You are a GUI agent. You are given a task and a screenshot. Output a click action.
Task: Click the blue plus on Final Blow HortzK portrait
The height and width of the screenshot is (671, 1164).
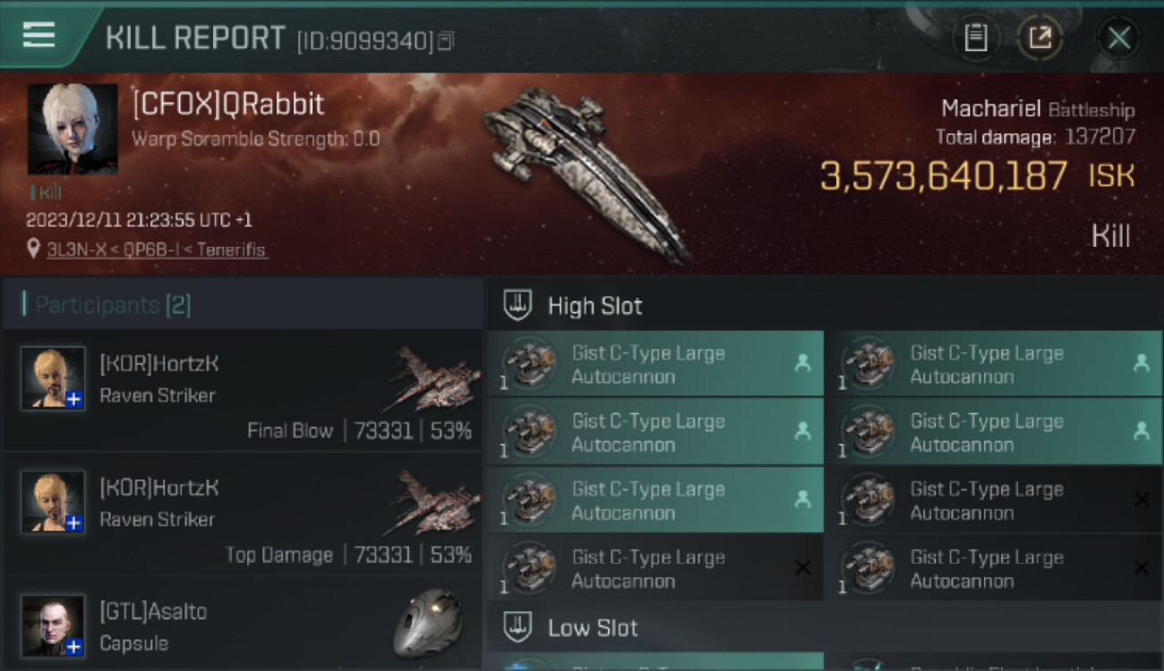(74, 400)
